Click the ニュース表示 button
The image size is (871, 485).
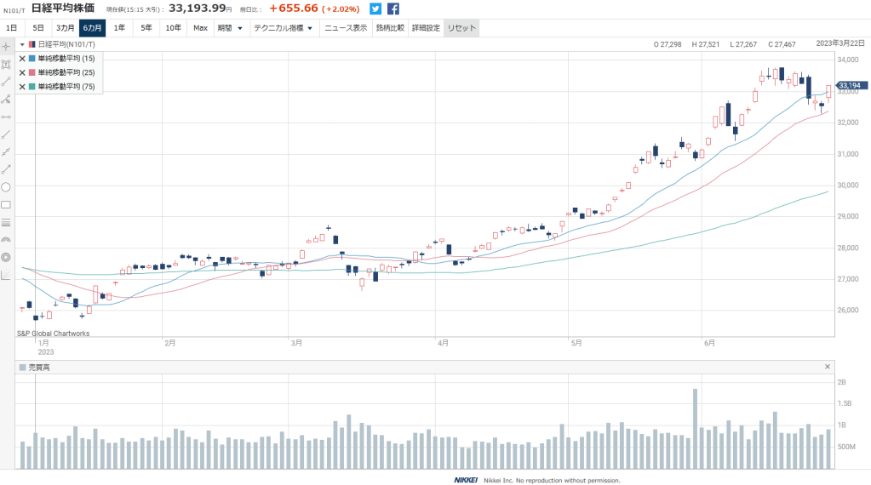pos(346,28)
